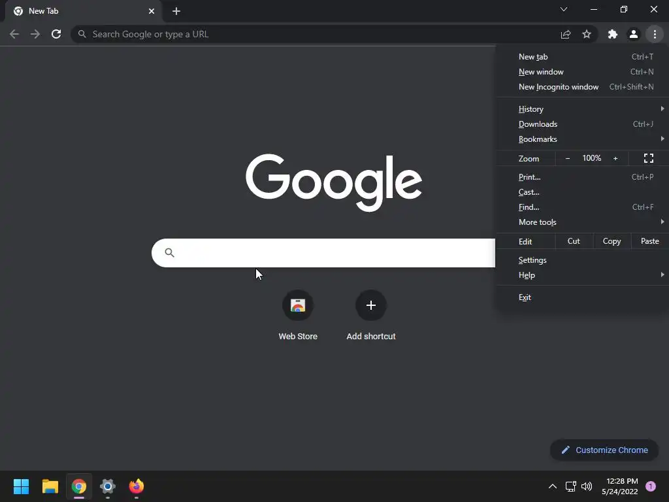Image resolution: width=669 pixels, height=502 pixels.
Task: Click the Customize Chrome button
Action: pyautogui.click(x=604, y=450)
